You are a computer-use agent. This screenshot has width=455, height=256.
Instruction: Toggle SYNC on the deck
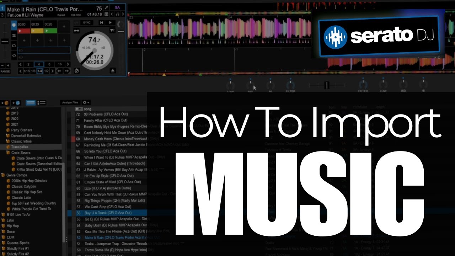click(87, 23)
